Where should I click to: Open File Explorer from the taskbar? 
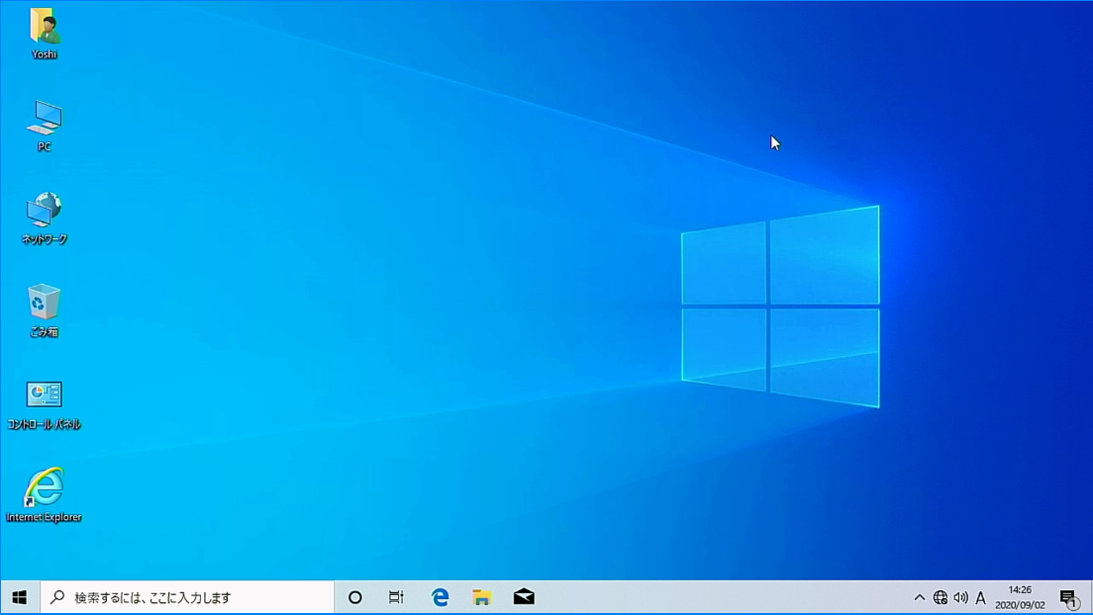click(x=482, y=597)
